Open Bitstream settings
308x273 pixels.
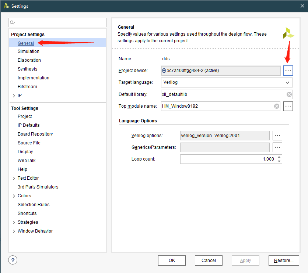27,87
